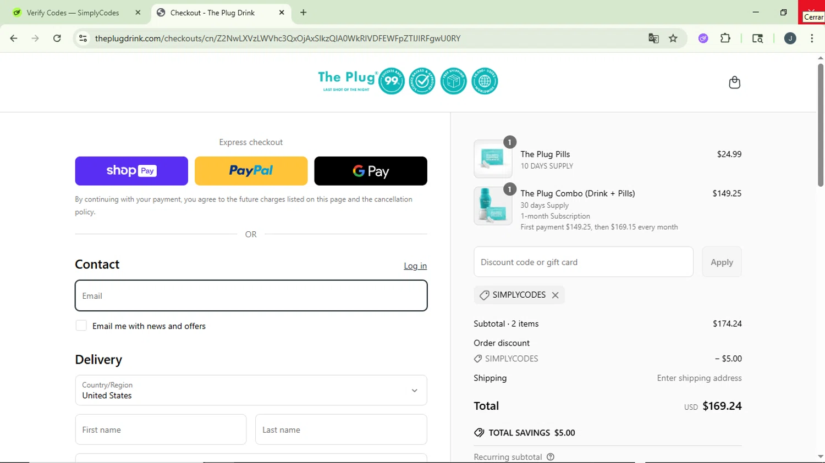Expand the Country/Region dropdown
This screenshot has height=463, width=825.
click(251, 391)
